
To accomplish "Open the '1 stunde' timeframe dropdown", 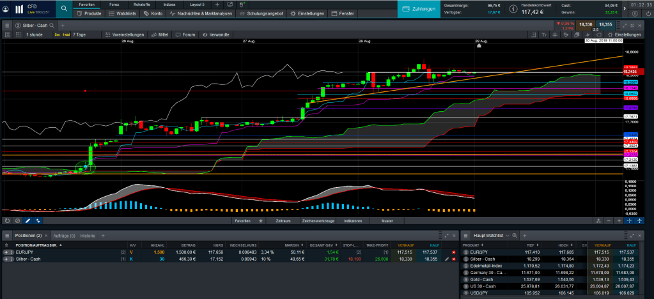I will pos(35,34).
